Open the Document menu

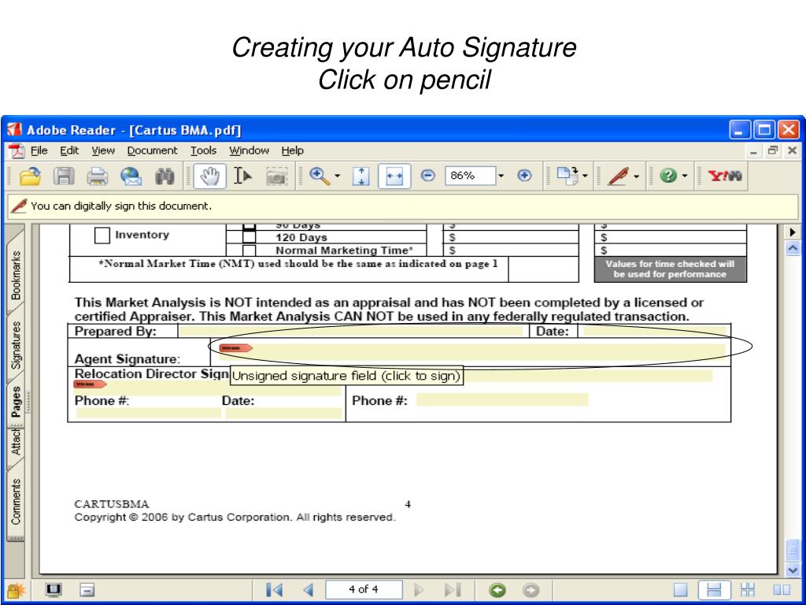[x=152, y=150]
